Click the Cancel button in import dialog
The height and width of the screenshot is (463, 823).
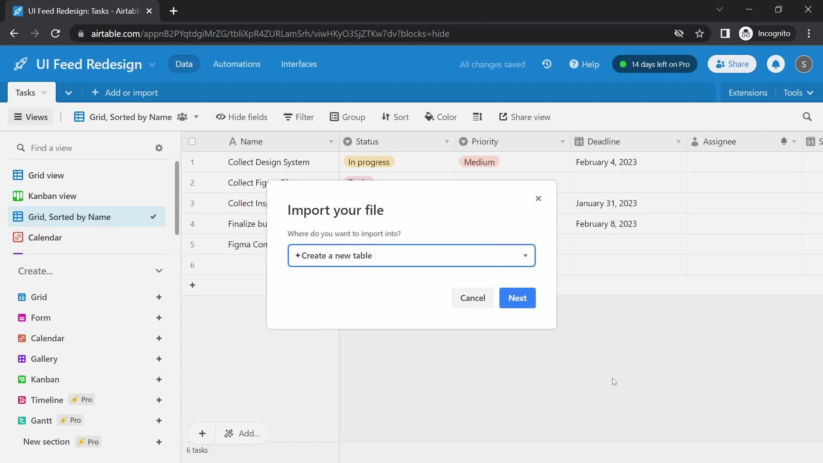473,298
